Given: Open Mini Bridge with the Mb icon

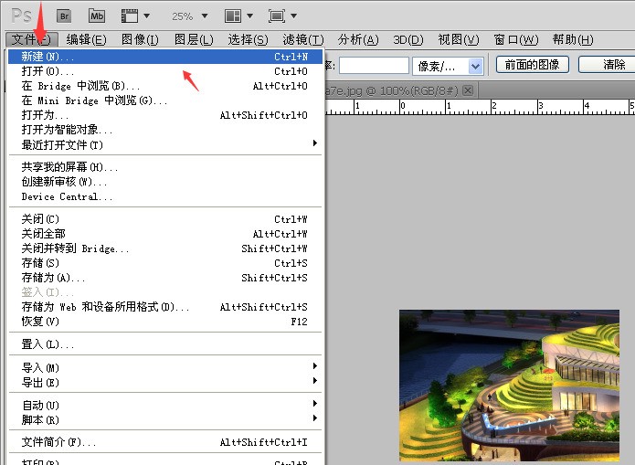Looking at the screenshot, I should point(97,16).
